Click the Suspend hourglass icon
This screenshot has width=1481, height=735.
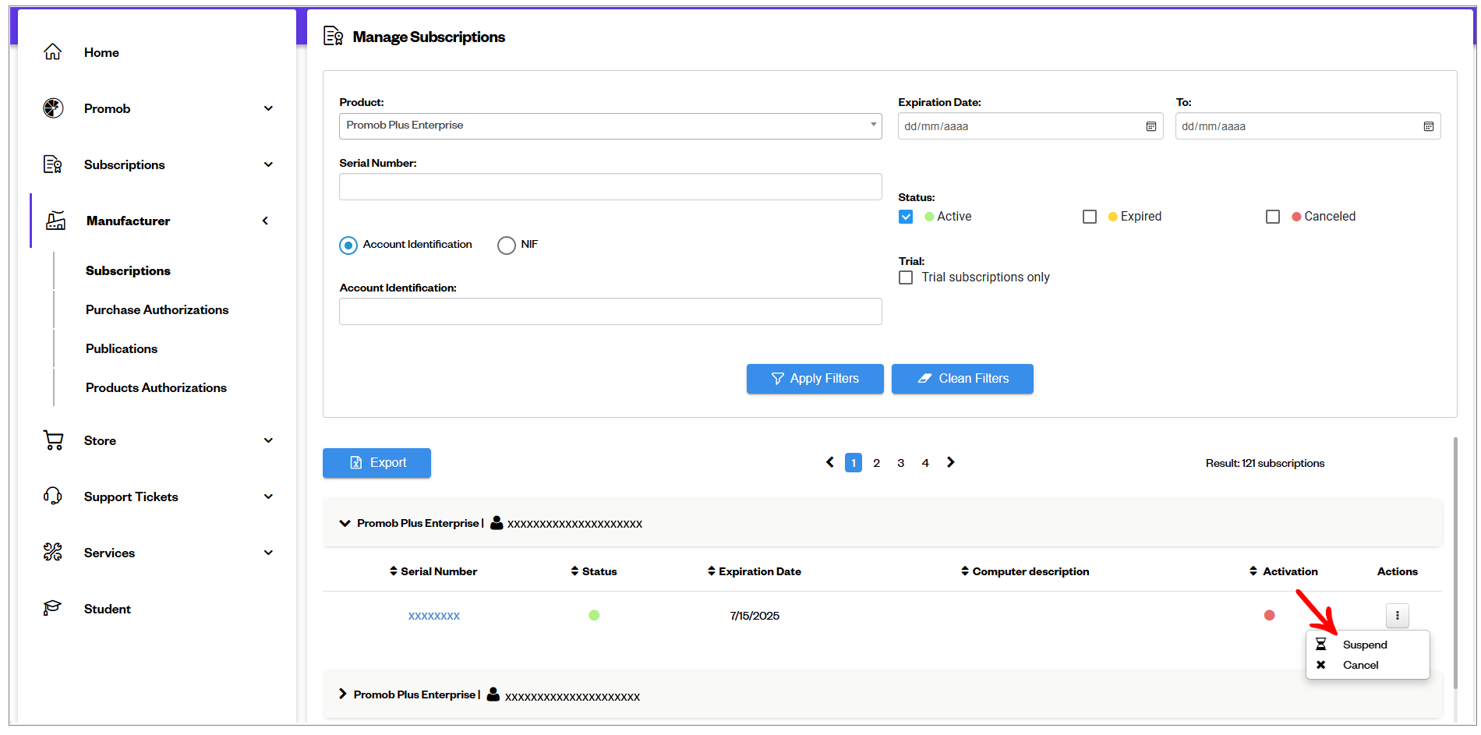pos(1320,645)
